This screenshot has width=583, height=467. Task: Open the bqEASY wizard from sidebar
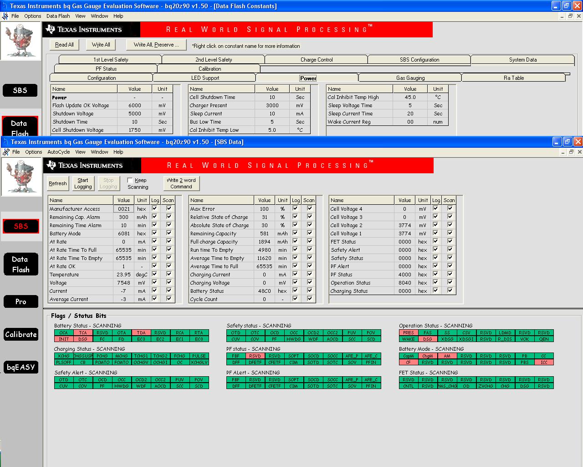coord(20,367)
